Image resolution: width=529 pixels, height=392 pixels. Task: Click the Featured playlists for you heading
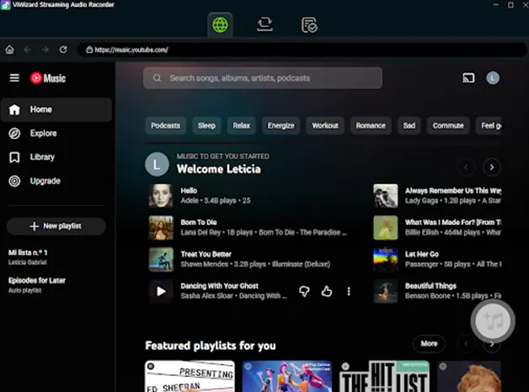pos(211,346)
